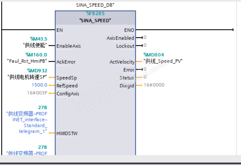The width and height of the screenshot is (241, 165).
Task: Select the "供线电机转速SP" tag
Action: (x=27, y=77)
